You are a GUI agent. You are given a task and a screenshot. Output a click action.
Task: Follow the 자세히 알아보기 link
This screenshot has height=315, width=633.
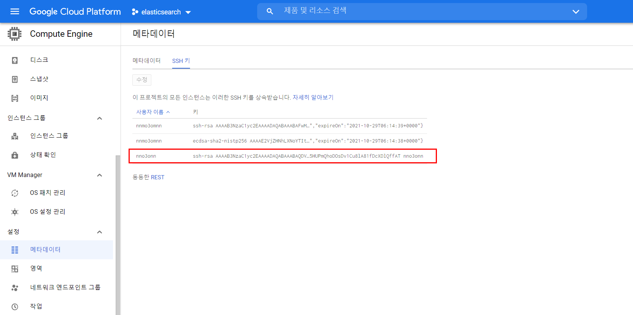(313, 97)
